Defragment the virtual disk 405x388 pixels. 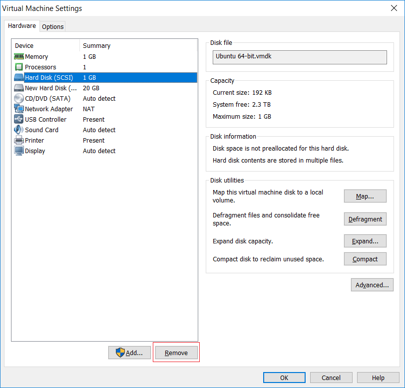coord(365,219)
